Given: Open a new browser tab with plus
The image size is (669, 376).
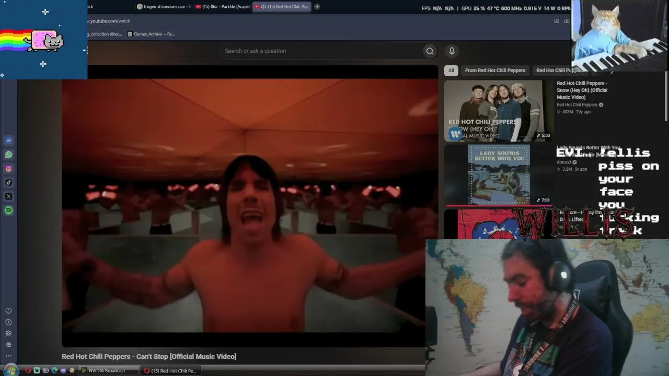Looking at the screenshot, I should click(317, 7).
